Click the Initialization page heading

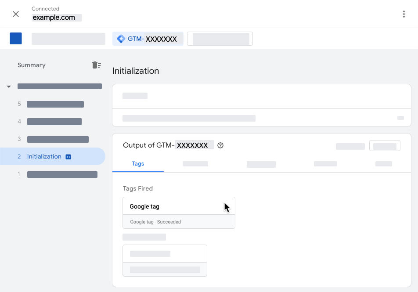click(136, 71)
